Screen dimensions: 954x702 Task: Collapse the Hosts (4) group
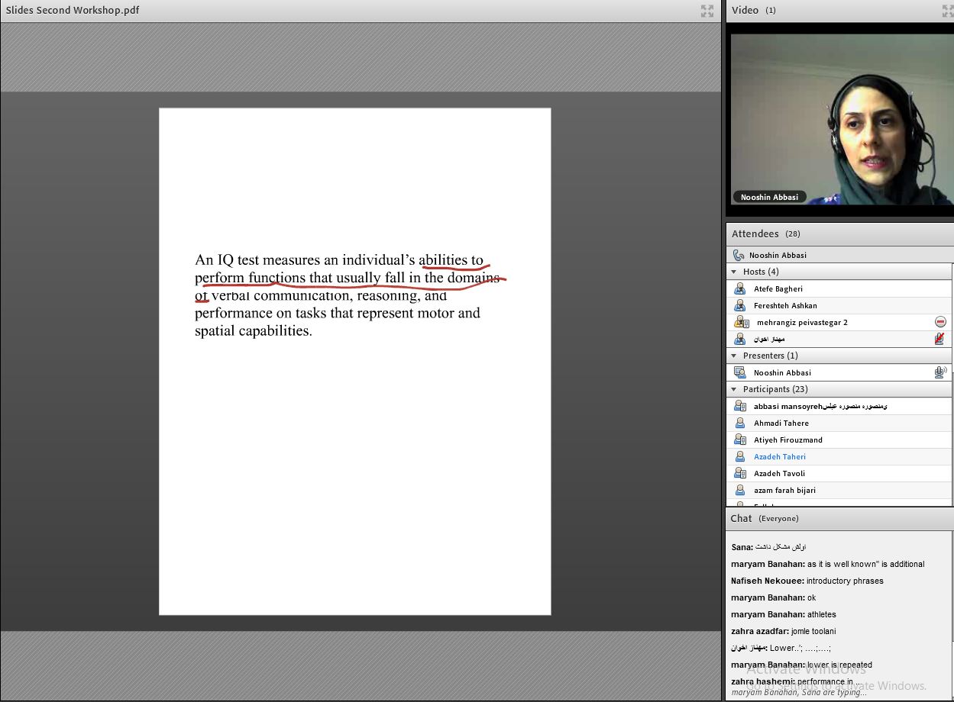[734, 272]
